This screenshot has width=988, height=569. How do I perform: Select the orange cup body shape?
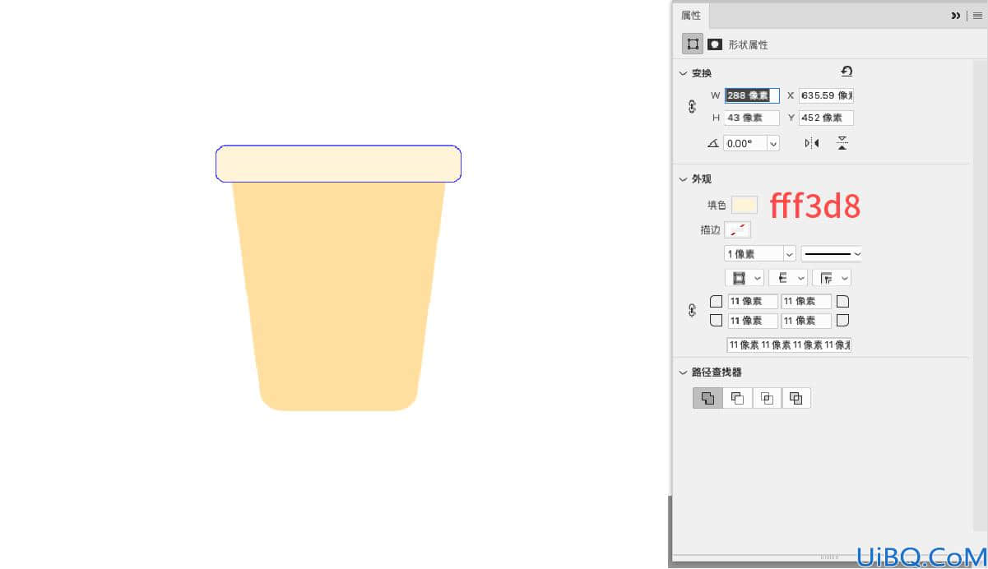tap(338, 296)
